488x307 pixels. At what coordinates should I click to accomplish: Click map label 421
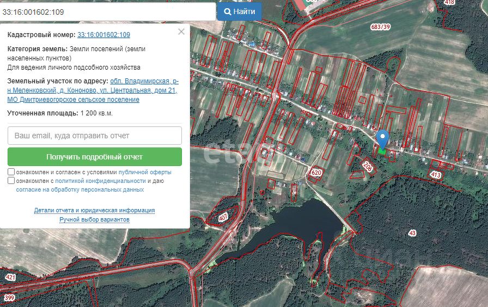point(10,277)
